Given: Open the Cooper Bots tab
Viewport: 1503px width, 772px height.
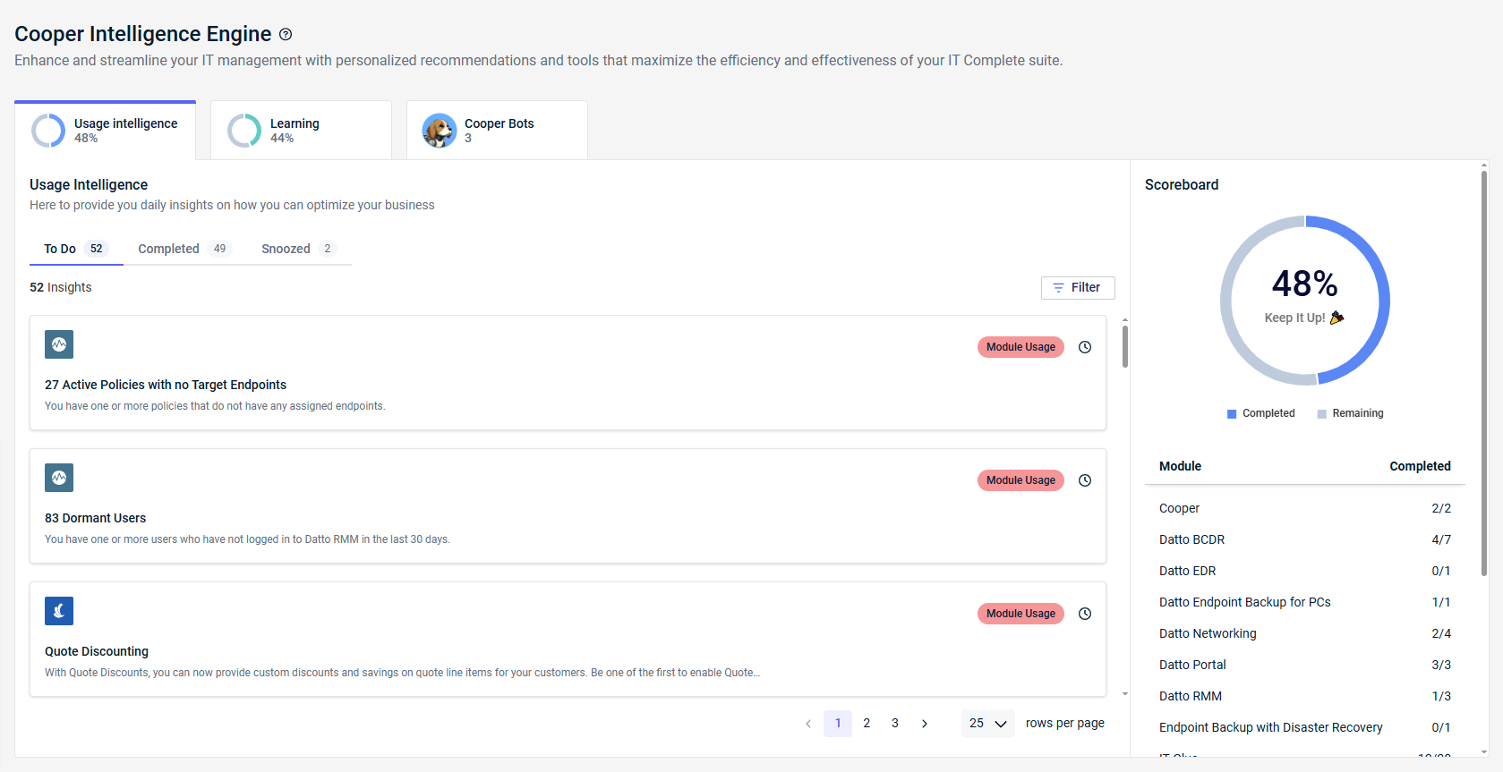Looking at the screenshot, I should point(497,131).
